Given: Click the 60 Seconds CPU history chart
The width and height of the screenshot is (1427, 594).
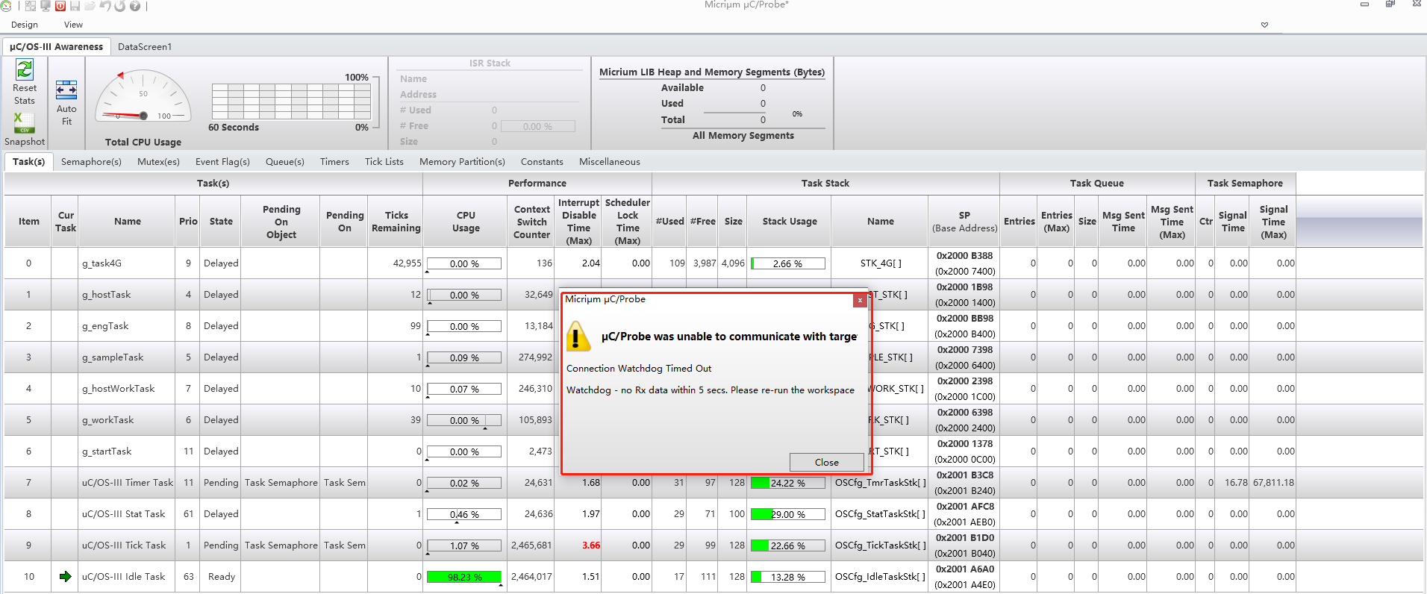Looking at the screenshot, I should point(291,101).
